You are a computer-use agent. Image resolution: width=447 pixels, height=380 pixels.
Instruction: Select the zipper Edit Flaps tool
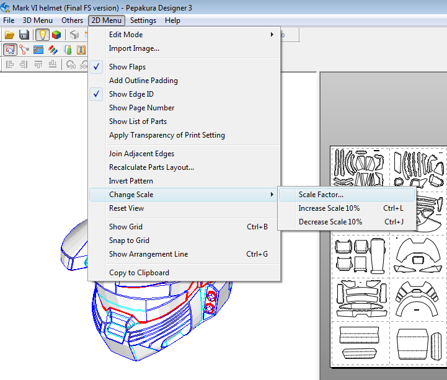pos(38,50)
